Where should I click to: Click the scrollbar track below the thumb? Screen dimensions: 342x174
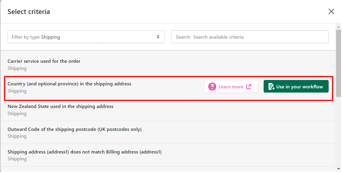[x=338, y=131]
